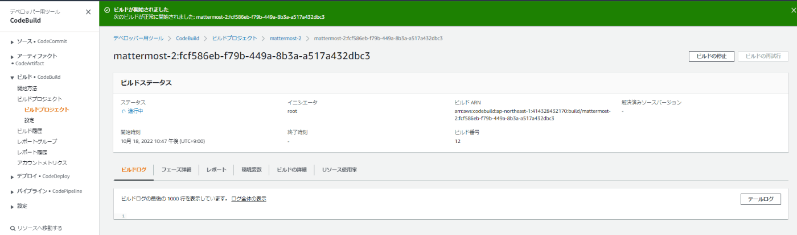
Task: Switch to the レポート tab
Action: pos(216,170)
